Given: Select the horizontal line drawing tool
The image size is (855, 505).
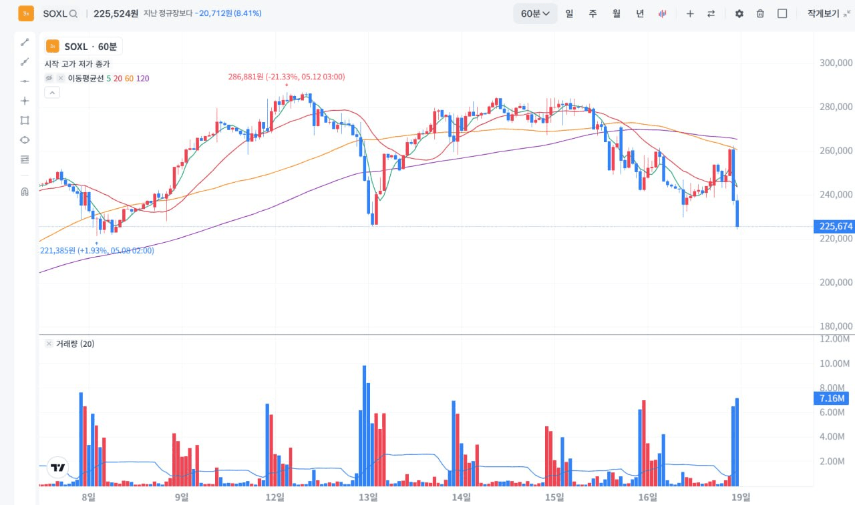Looking at the screenshot, I should click(x=25, y=81).
